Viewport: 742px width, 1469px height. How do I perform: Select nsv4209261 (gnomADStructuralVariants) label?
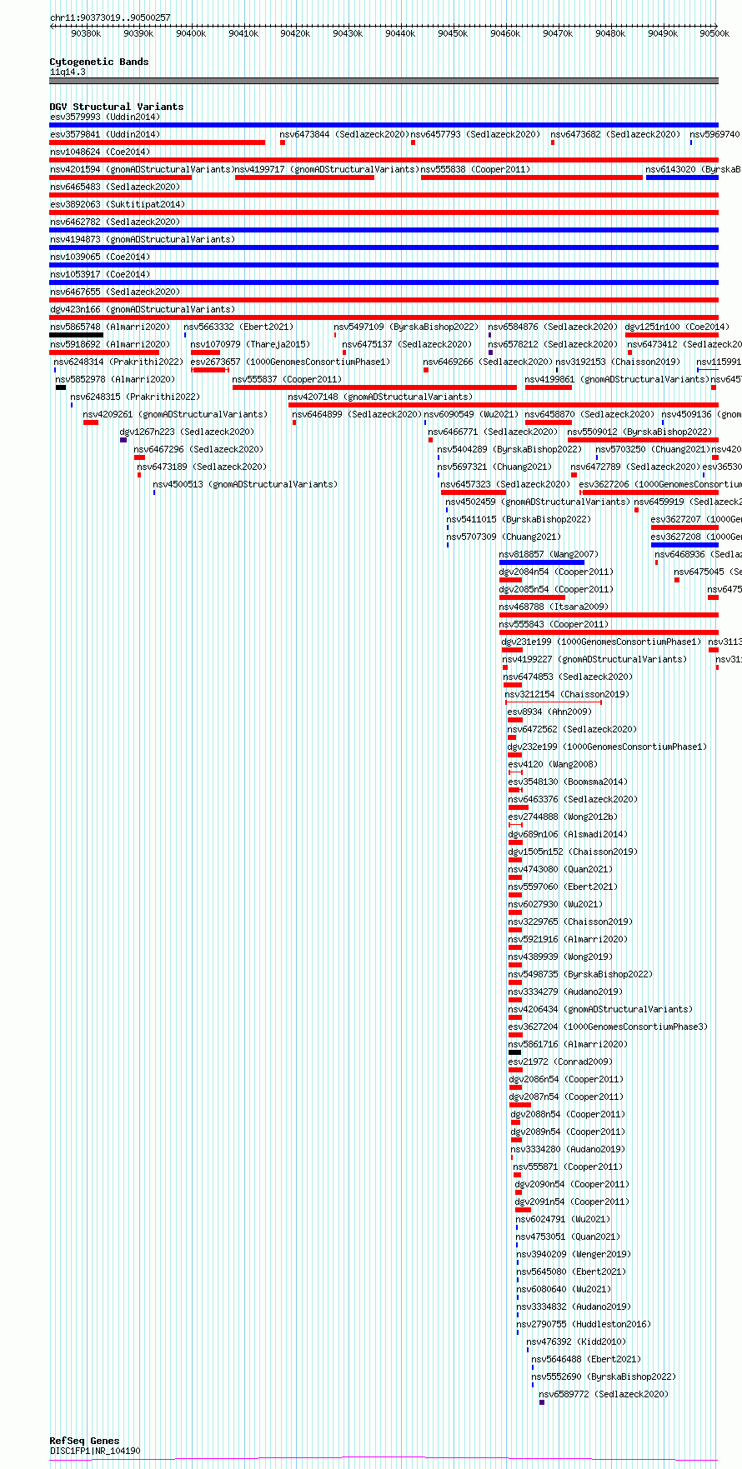click(175, 414)
